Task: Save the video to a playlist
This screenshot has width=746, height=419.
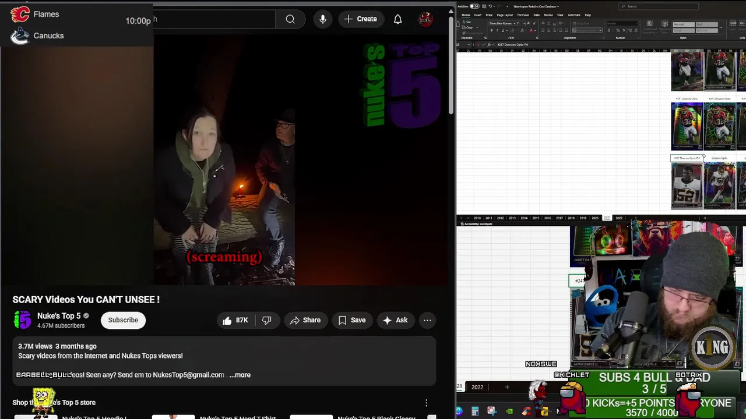Action: pyautogui.click(x=352, y=320)
